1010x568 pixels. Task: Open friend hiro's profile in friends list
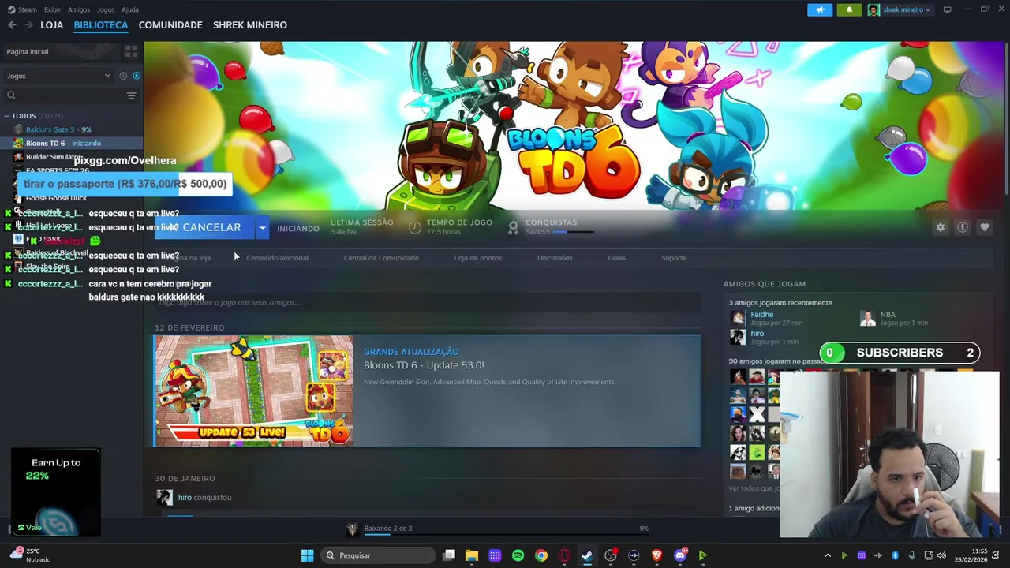(x=757, y=334)
